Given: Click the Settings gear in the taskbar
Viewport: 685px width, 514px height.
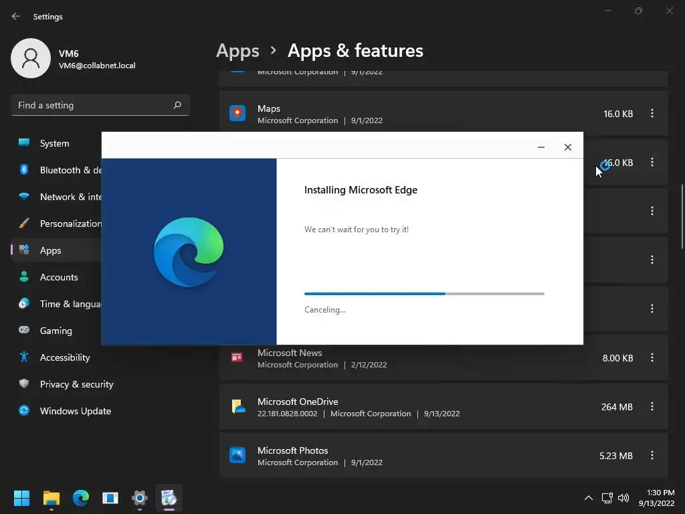Looking at the screenshot, I should point(140,498).
